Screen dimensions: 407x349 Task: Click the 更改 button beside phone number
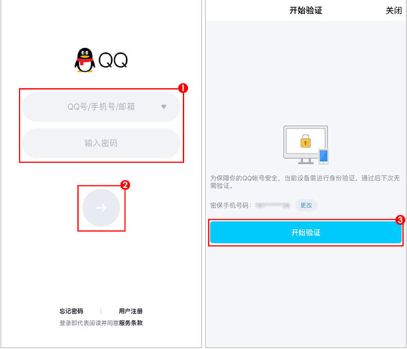point(306,205)
